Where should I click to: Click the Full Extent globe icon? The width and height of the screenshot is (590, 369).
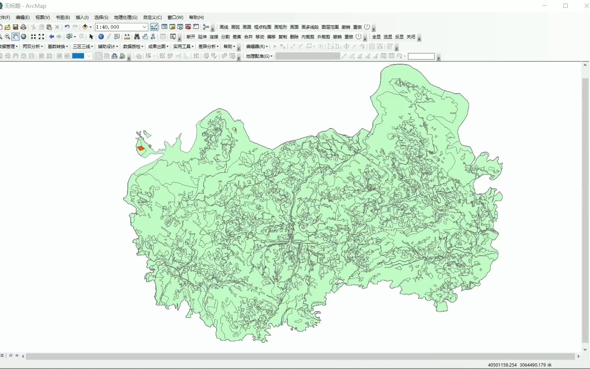pyautogui.click(x=24, y=37)
